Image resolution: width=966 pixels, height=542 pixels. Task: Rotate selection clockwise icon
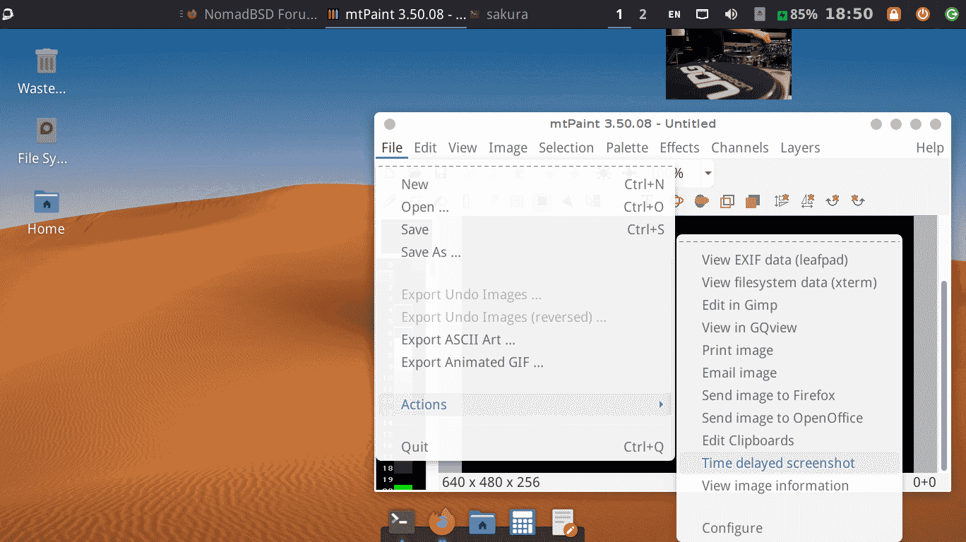[833, 201]
